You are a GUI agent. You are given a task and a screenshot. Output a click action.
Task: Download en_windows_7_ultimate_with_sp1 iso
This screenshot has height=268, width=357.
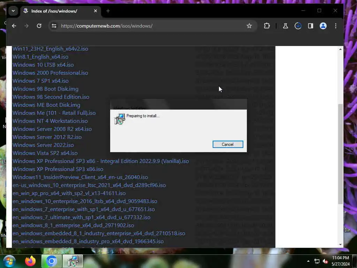point(82,217)
